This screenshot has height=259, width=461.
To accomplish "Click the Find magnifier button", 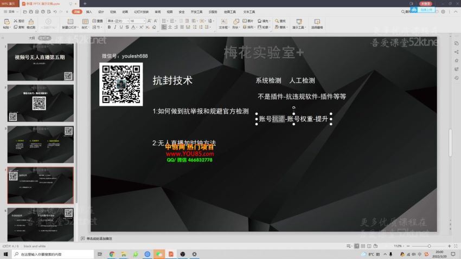I will [x=280, y=21].
